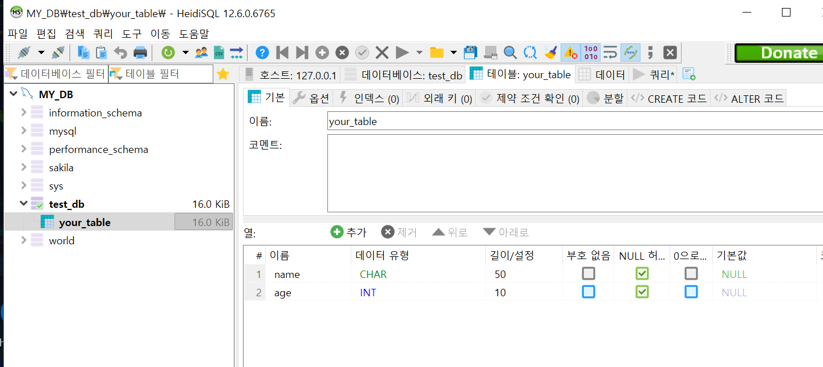Go to last row icon

pyautogui.click(x=302, y=53)
